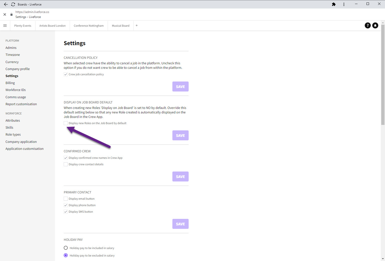Save the Cancellation Policy section

click(x=180, y=87)
